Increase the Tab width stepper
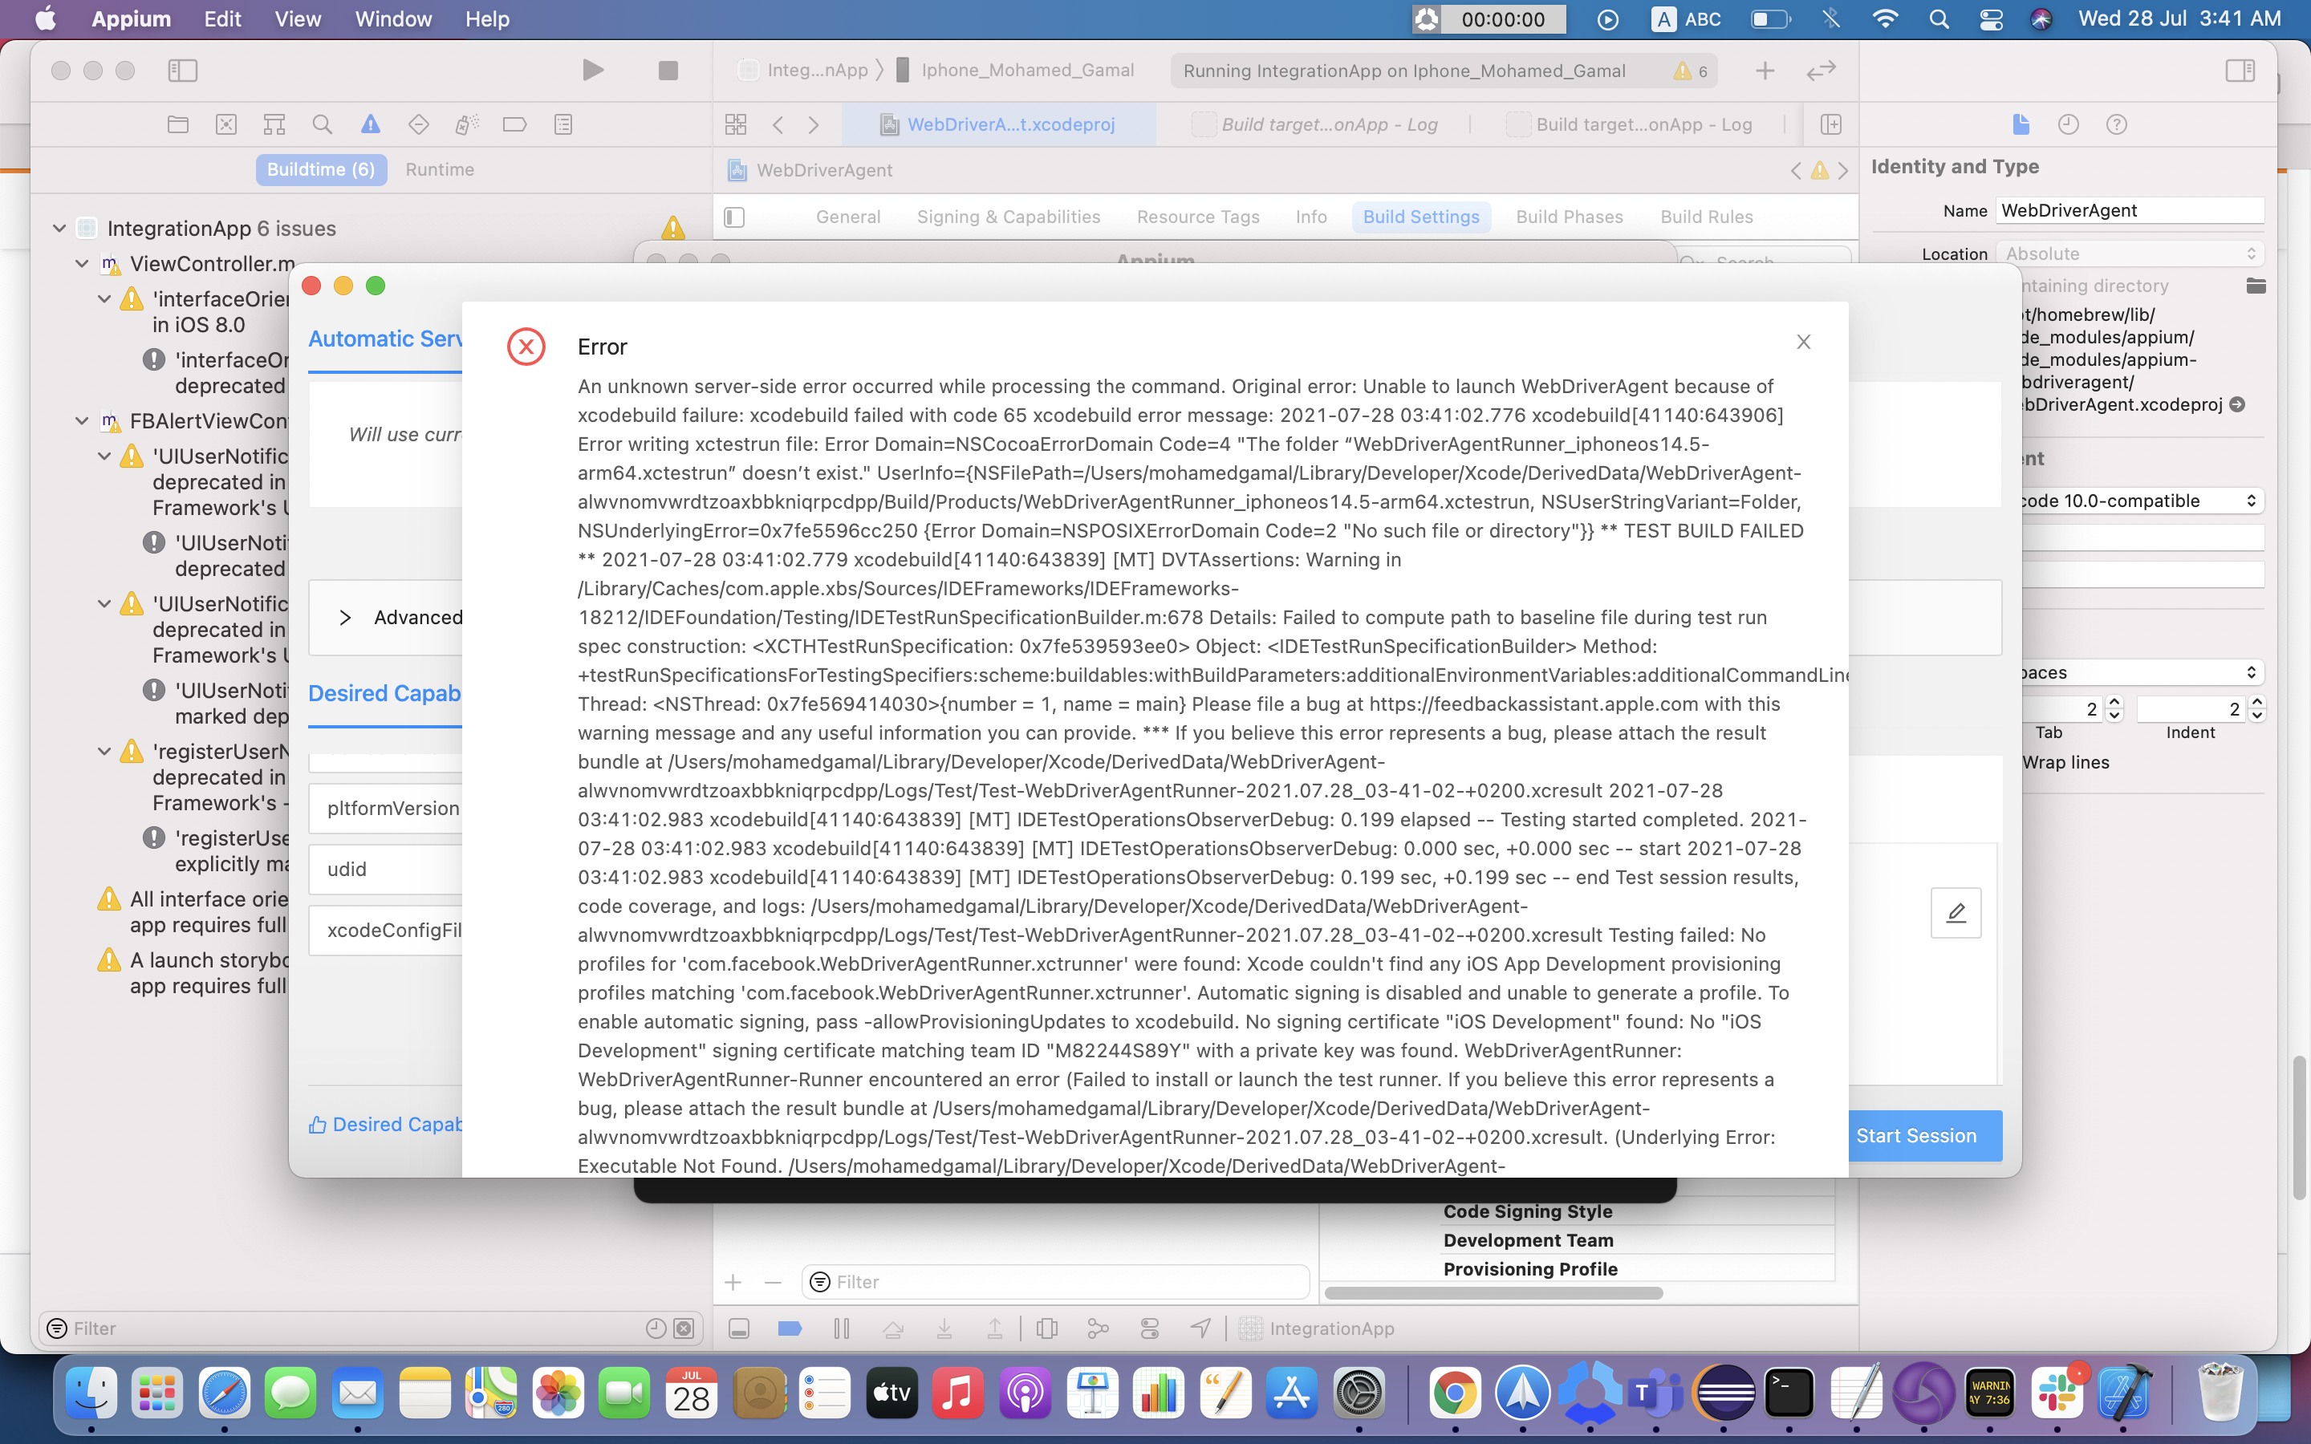The height and width of the screenshot is (1444, 2311). coord(2114,703)
